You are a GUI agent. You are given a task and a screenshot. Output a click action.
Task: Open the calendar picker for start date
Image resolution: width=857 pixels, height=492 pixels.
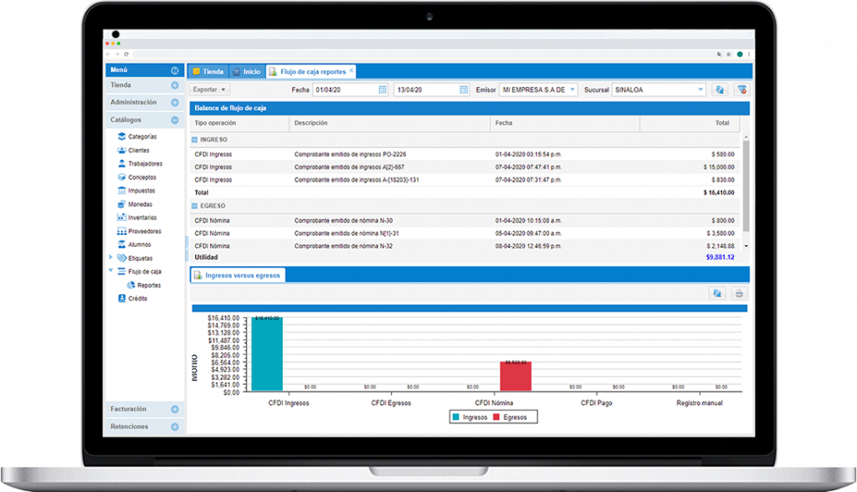pos(382,90)
